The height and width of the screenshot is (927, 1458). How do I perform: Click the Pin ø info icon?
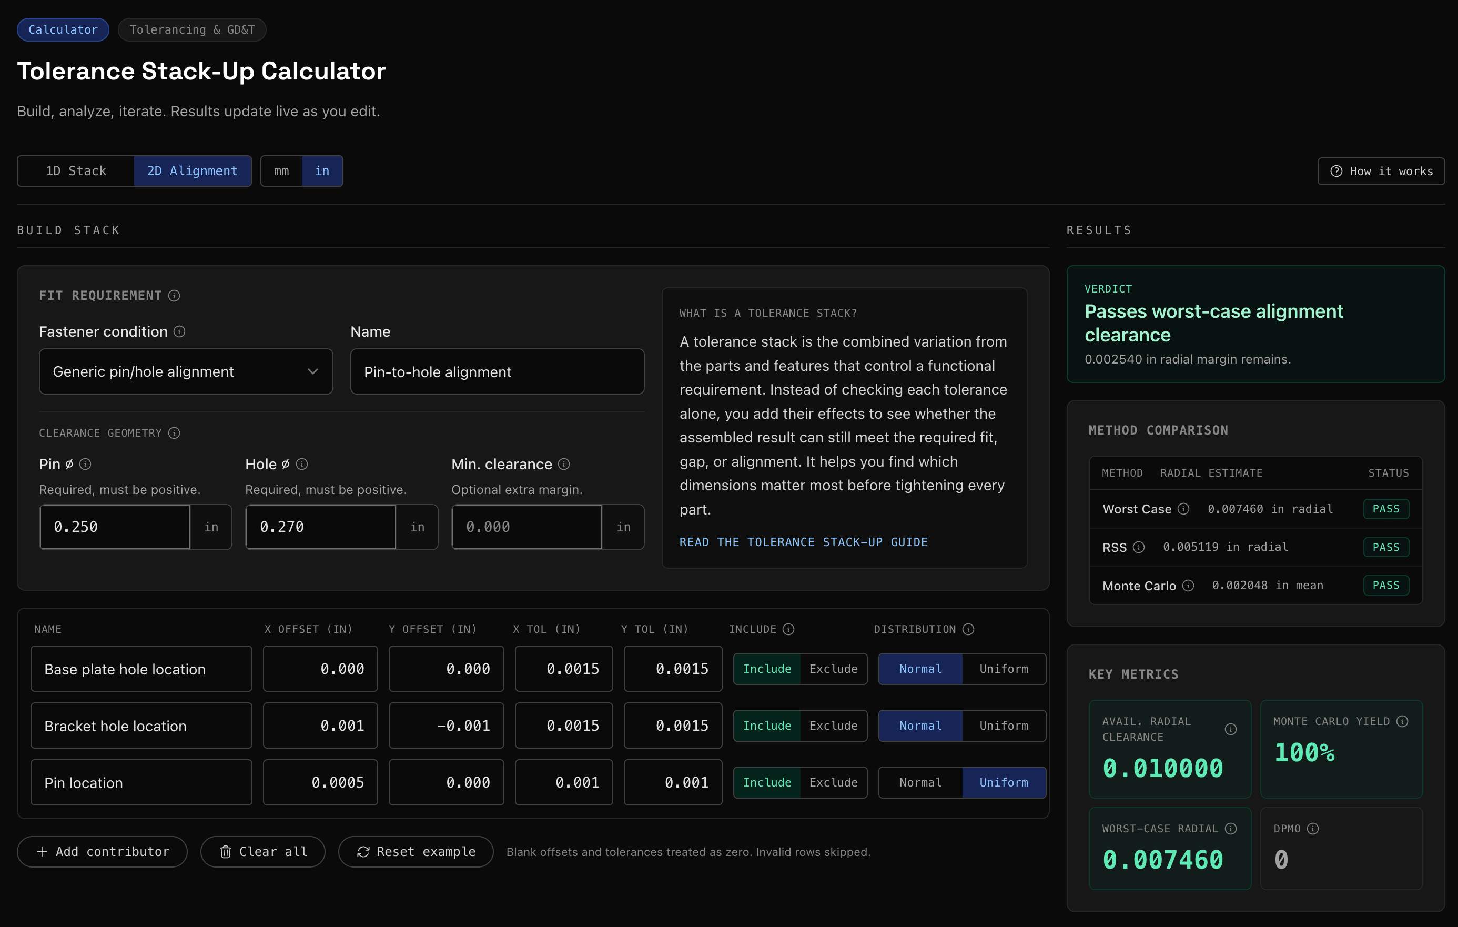[85, 464]
